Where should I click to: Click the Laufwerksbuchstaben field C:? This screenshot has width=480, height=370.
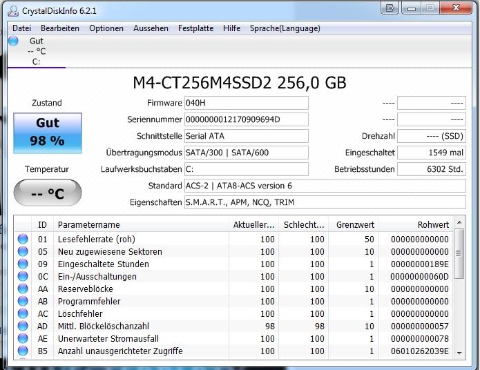pyautogui.click(x=247, y=169)
